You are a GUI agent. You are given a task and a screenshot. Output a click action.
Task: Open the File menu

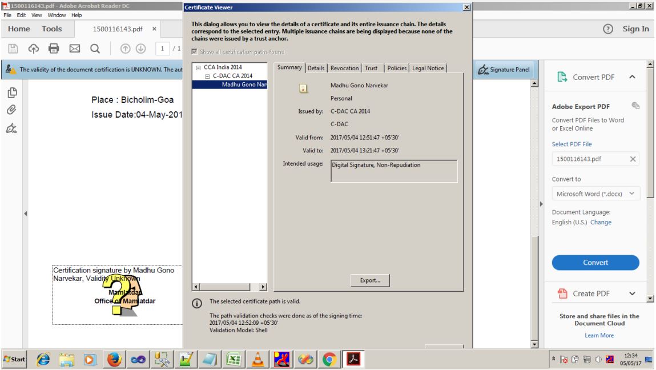(x=7, y=15)
